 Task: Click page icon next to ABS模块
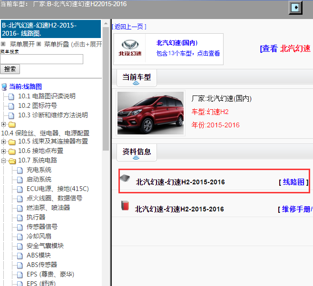click(x=20, y=256)
